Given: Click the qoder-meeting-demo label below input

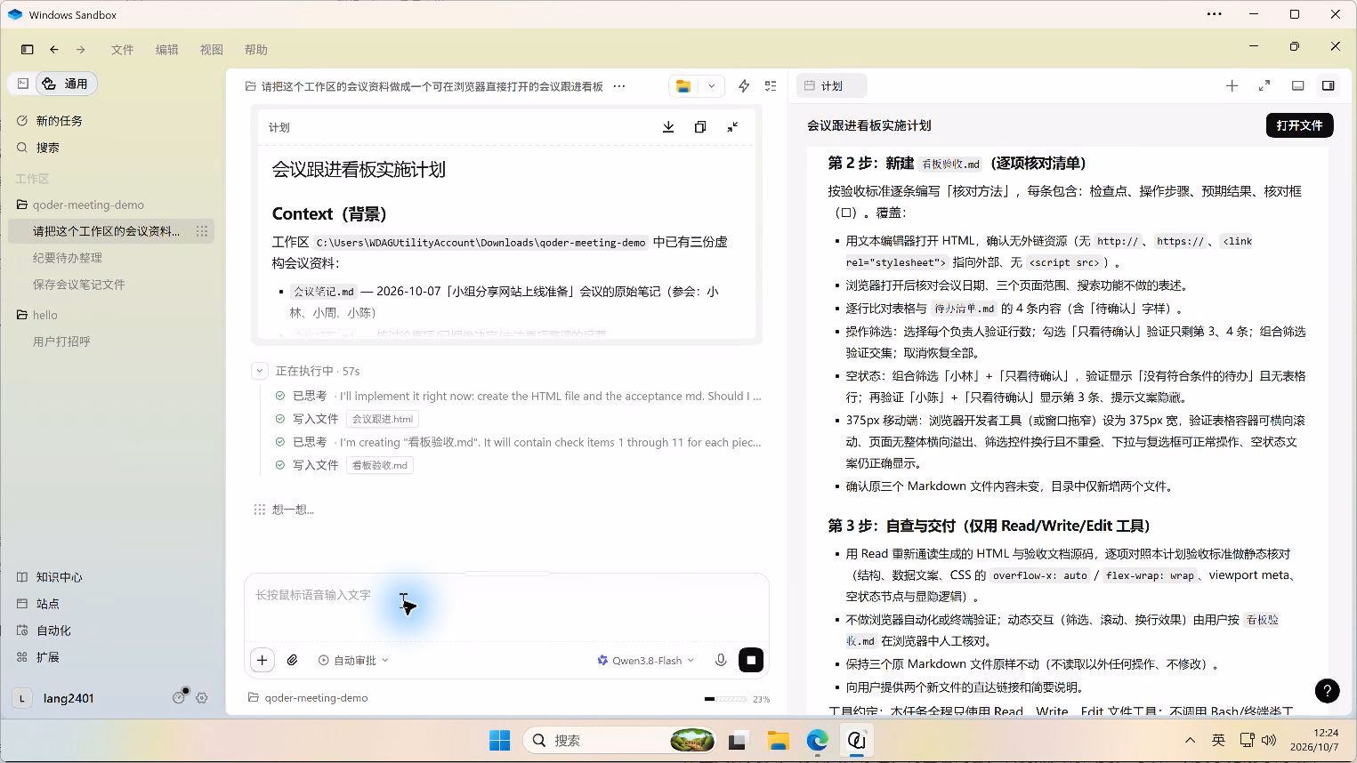Looking at the screenshot, I should (x=308, y=698).
